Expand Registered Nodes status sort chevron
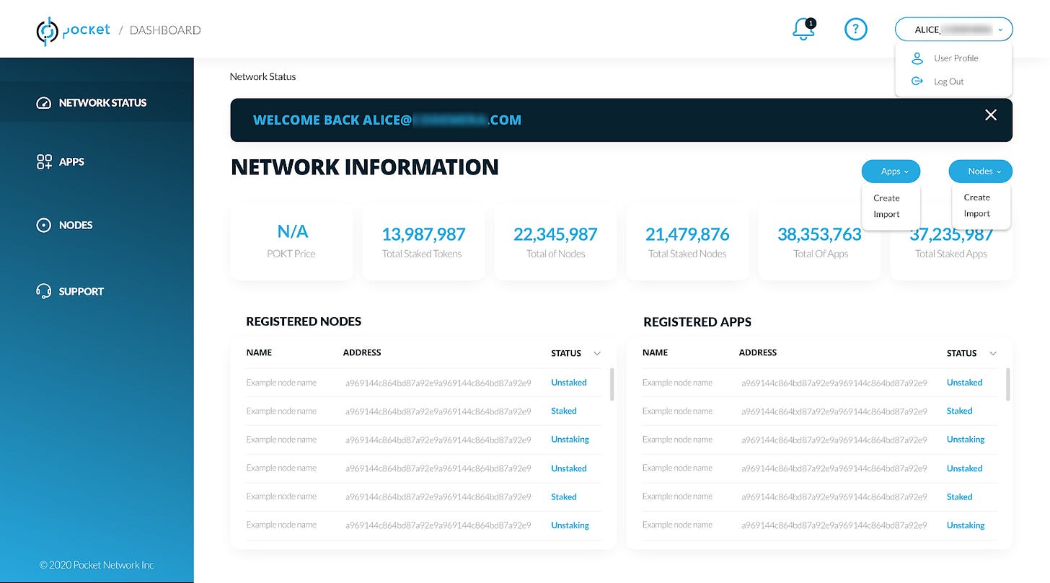This screenshot has width=1050, height=583. point(597,353)
